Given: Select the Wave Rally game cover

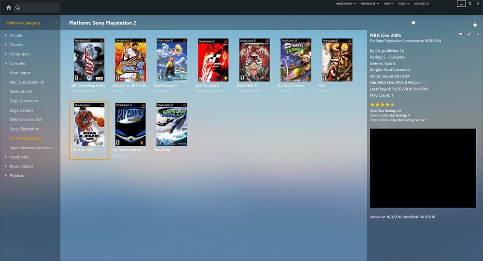Looking at the screenshot, I should [171, 124].
